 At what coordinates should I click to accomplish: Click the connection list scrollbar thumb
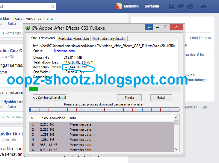click(176, 122)
